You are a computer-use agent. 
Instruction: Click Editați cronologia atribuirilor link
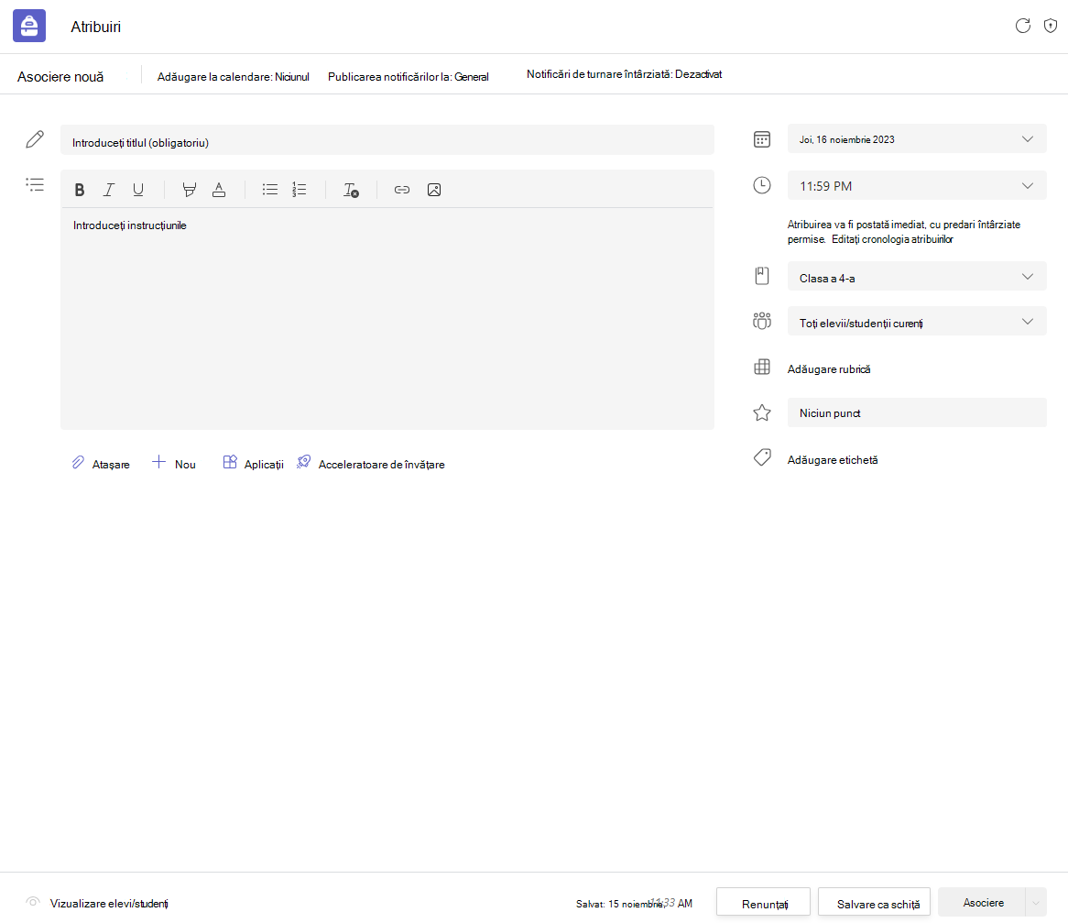click(892, 239)
